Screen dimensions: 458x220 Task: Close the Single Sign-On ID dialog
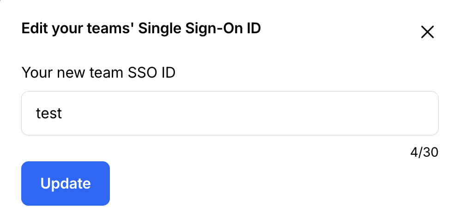428,32
